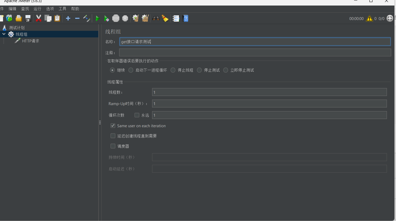Viewport: 396px width, 221px height.
Task: Click the Open file folder icon
Action: pos(19,18)
